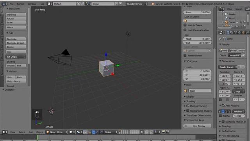Click the pivot point icon
The image size is (250, 141).
point(79,132)
